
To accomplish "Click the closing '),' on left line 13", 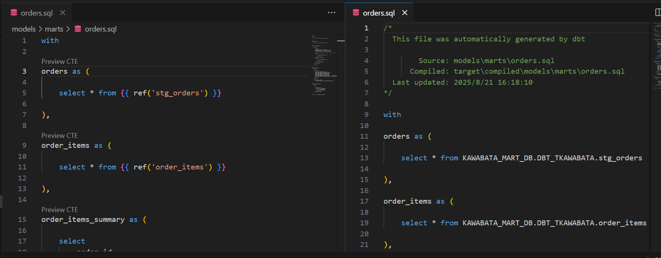I will 46,189.
